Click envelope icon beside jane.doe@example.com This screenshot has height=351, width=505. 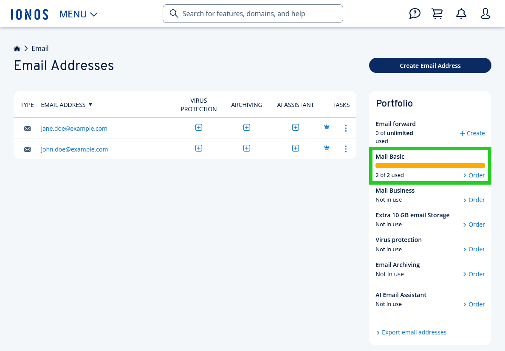27,129
